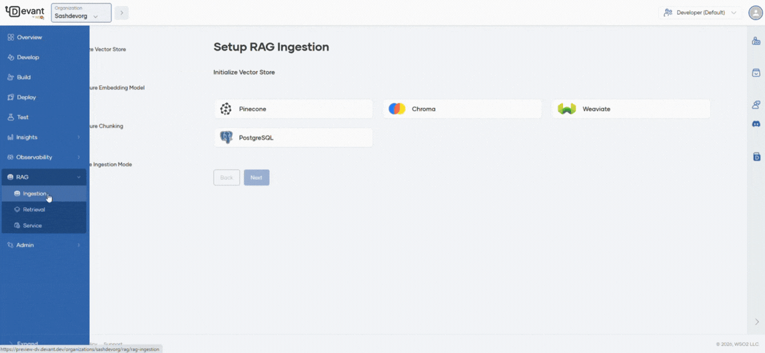The height and width of the screenshot is (353, 765).
Task: Open the Developer (Default) role dropdown
Action: pyautogui.click(x=700, y=13)
